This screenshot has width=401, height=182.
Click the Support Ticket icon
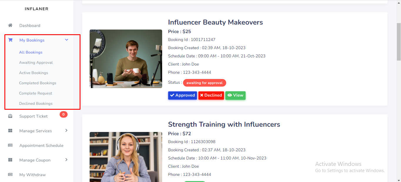(x=10, y=116)
